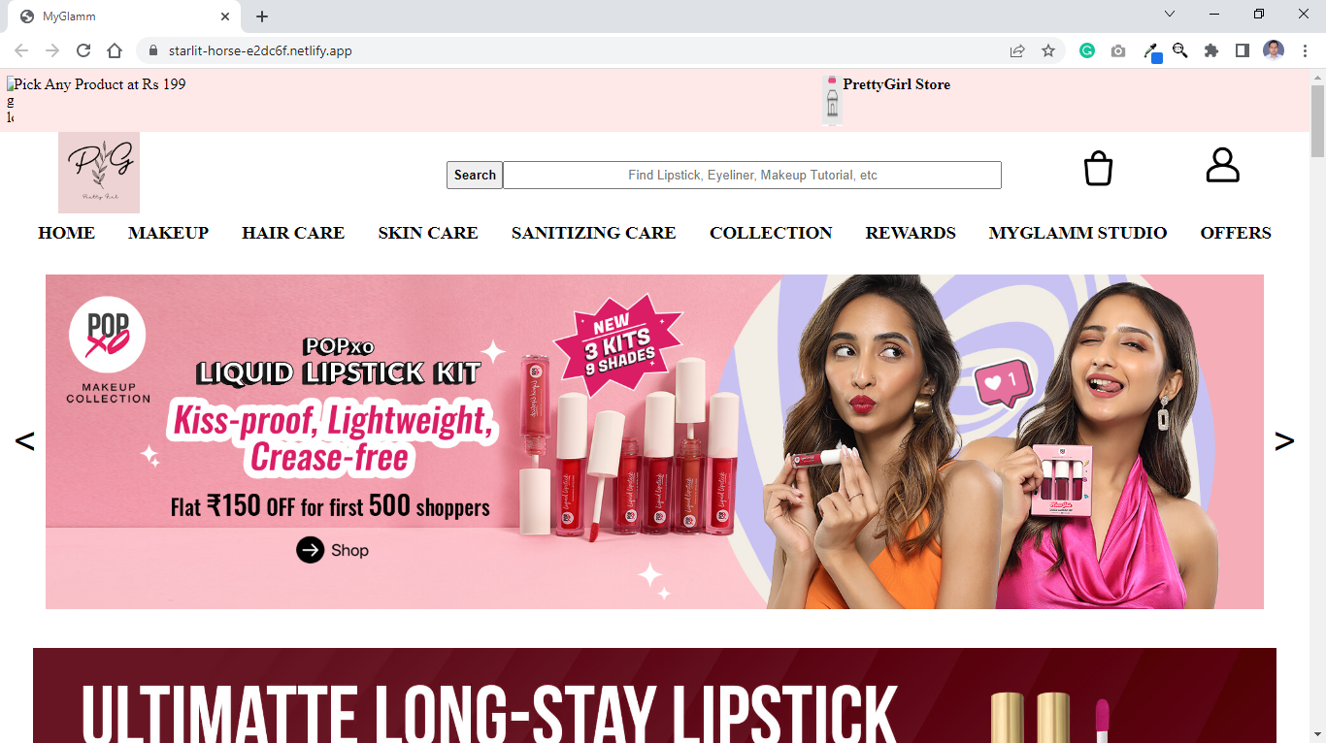Click the PrettyGirl Store link
This screenshot has width=1326, height=743.
[x=896, y=84]
